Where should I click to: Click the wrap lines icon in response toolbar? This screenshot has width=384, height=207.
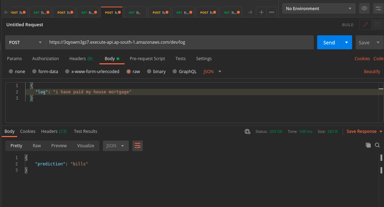tap(137, 146)
